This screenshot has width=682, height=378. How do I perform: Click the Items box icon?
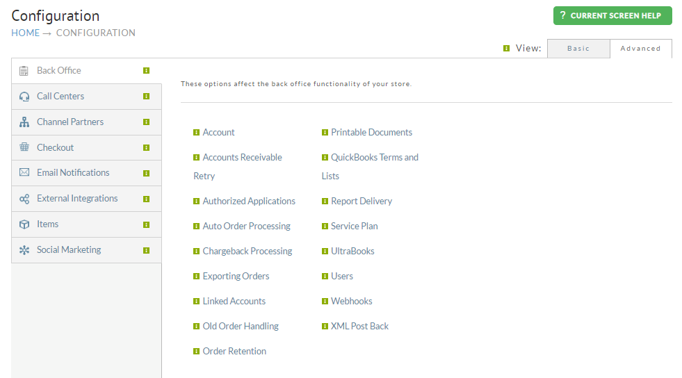click(24, 224)
